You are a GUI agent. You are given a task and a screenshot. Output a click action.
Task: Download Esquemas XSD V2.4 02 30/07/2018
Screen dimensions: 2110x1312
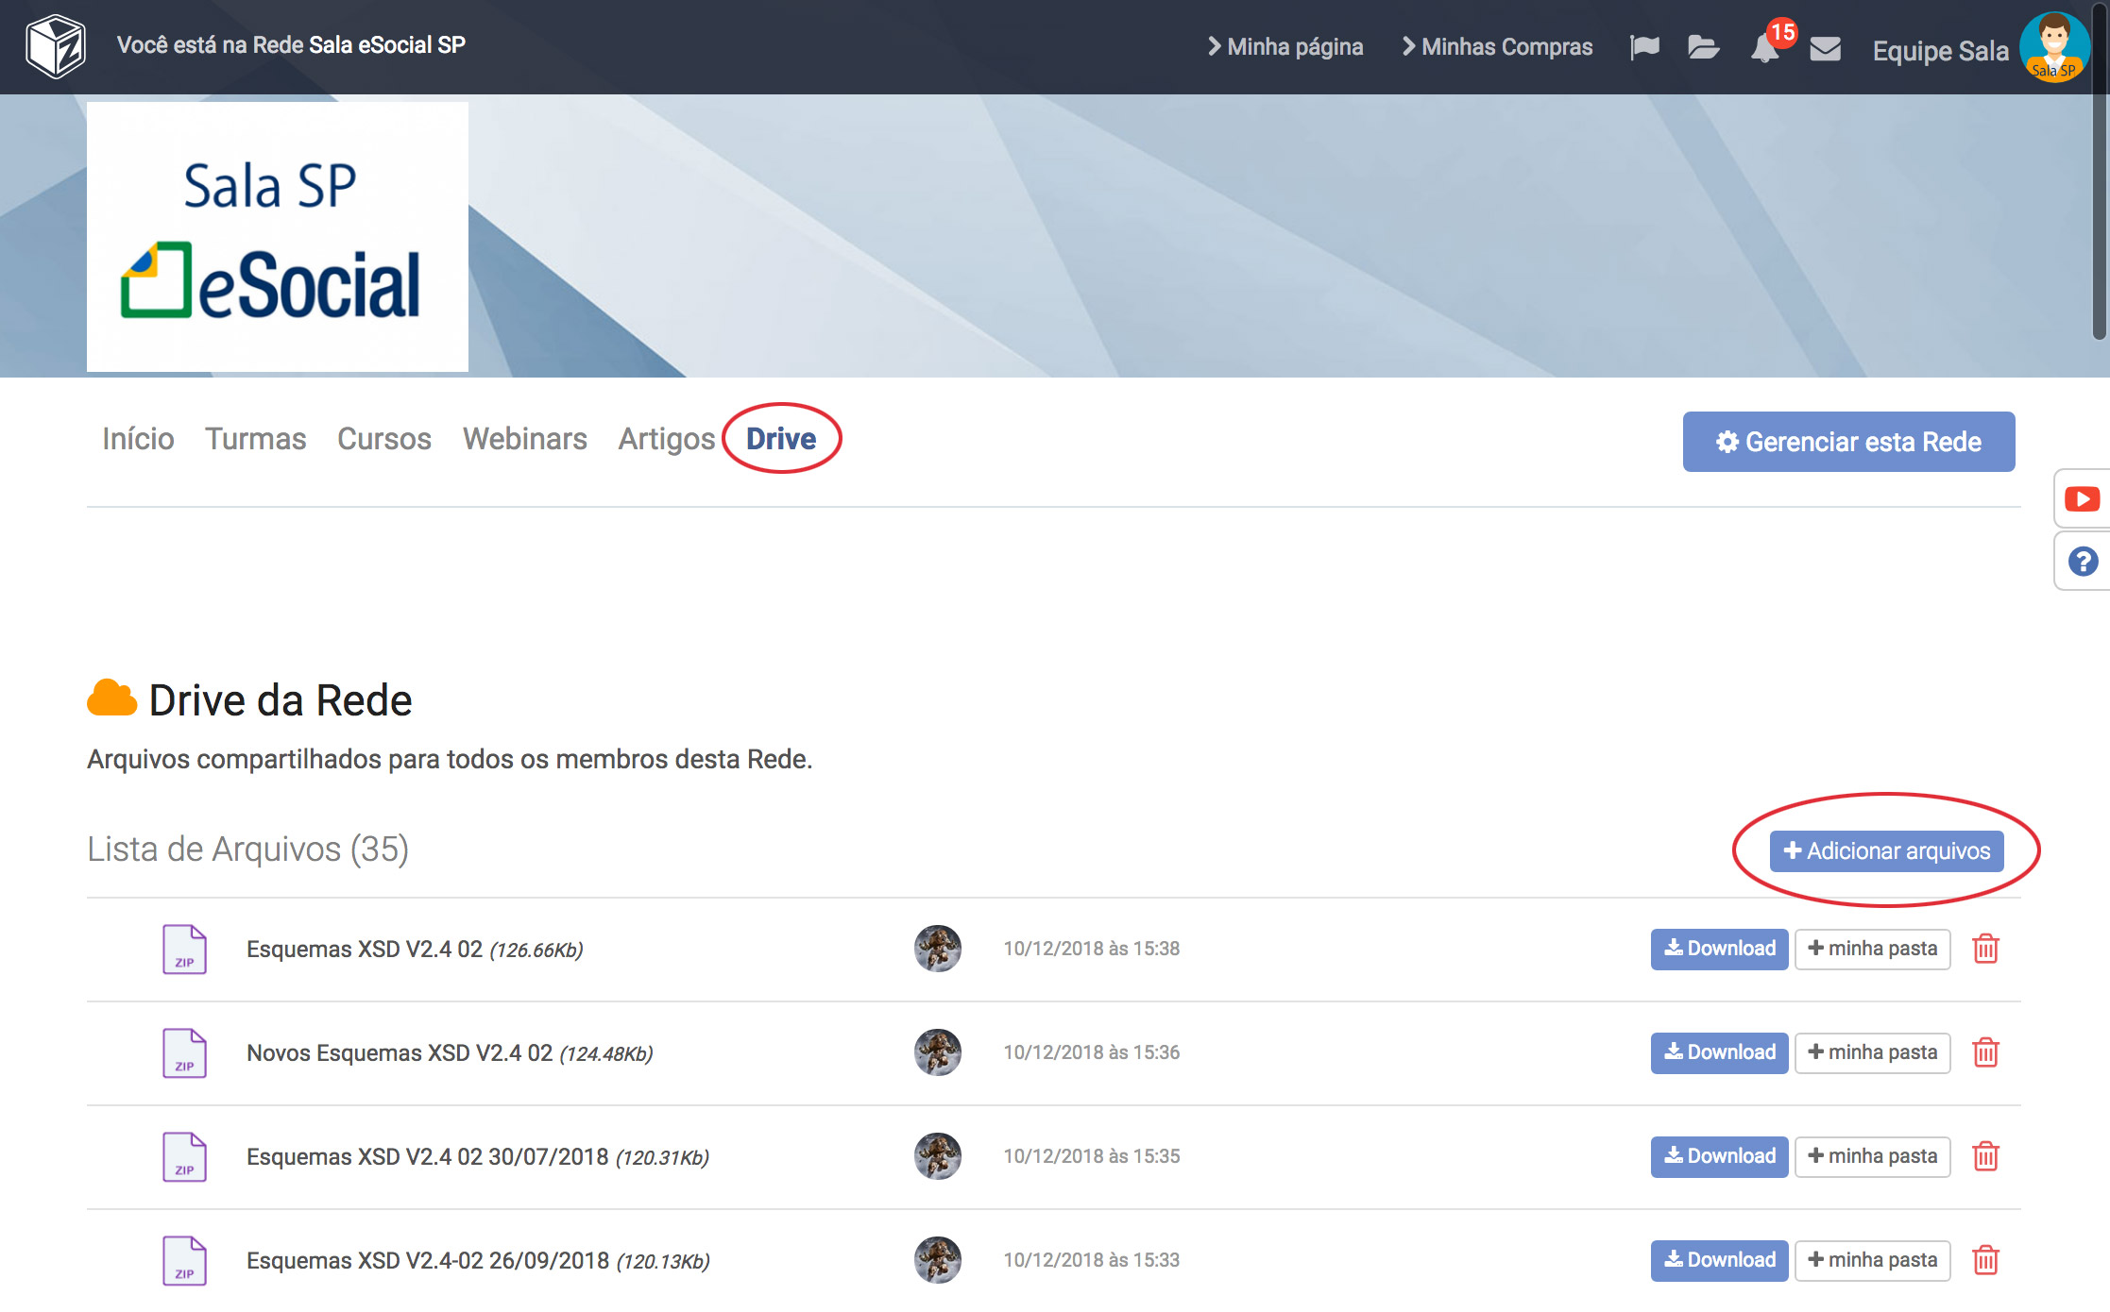coord(1719,1156)
